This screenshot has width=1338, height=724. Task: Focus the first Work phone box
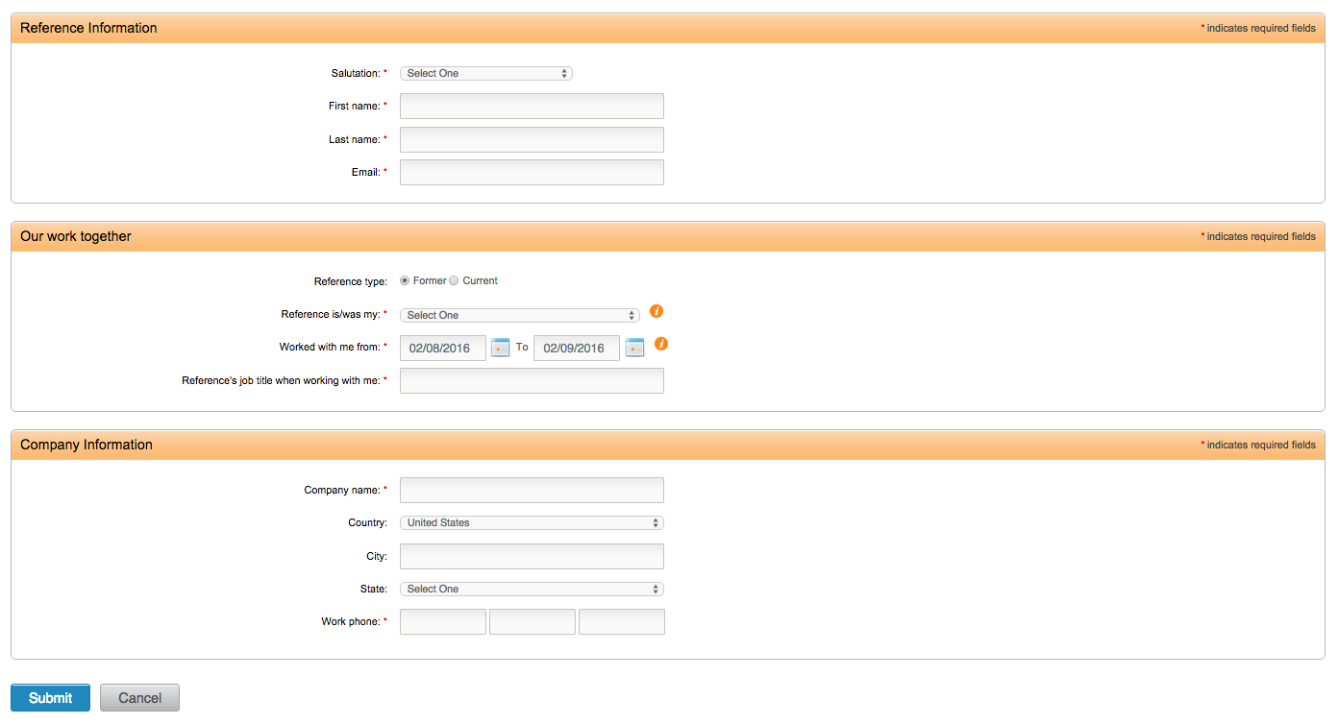(x=443, y=621)
